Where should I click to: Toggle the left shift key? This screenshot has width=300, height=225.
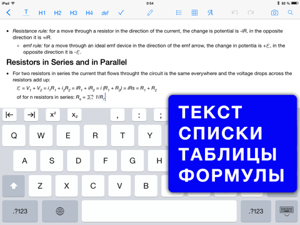pos(14,186)
